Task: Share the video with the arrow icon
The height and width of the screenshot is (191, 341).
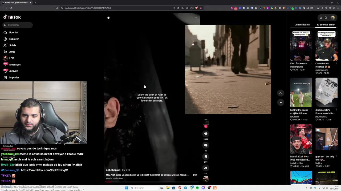Action: point(206,168)
